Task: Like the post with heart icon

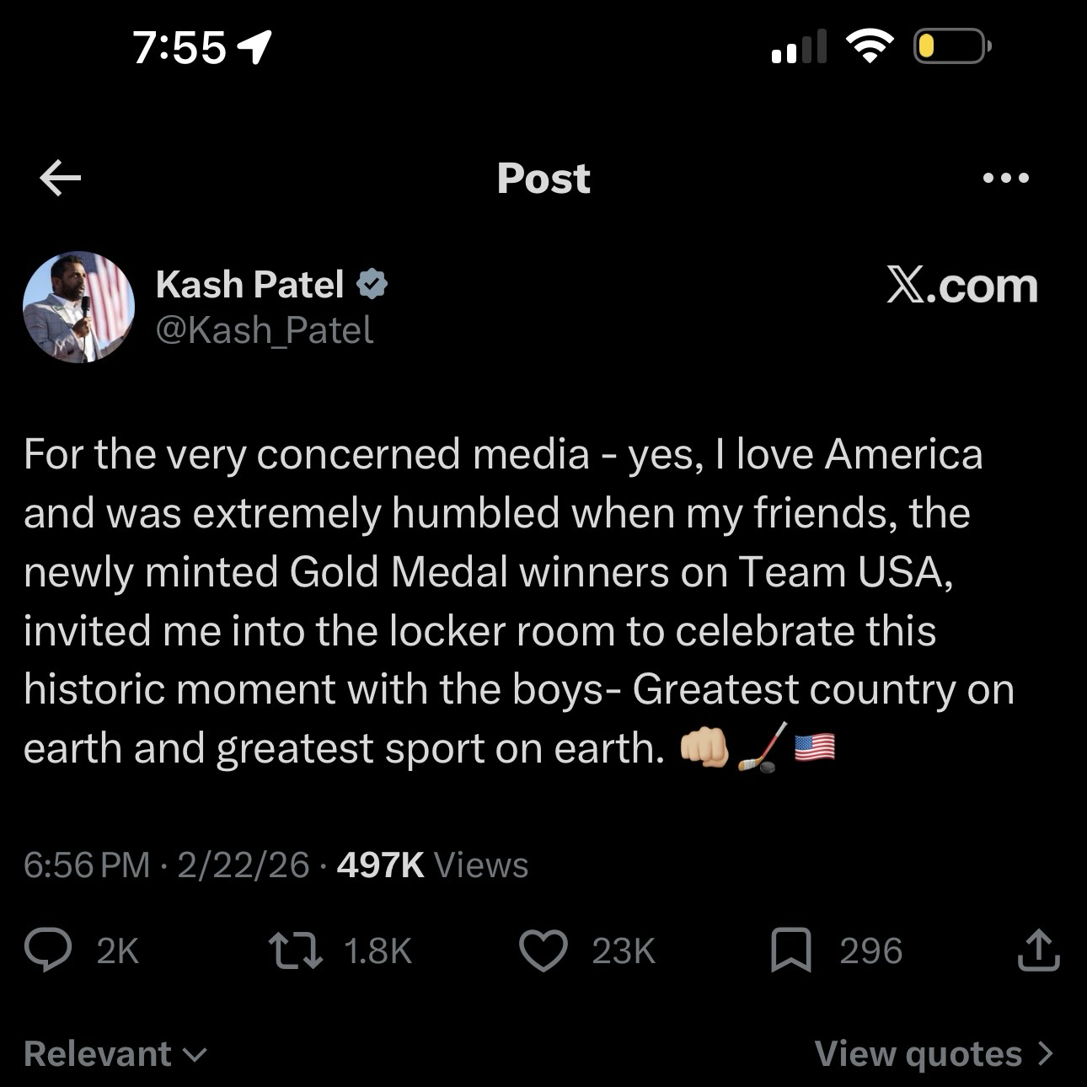Action: point(543,950)
